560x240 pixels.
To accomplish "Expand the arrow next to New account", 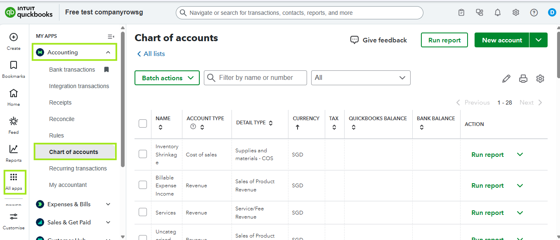I will 539,40.
